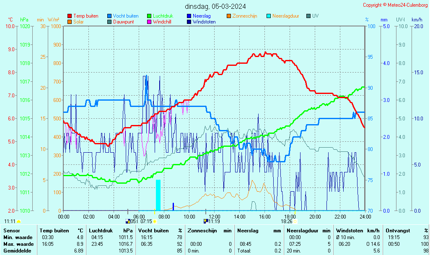Click the date title dinsdag, 05-03-2024
430x255 pixels.
pos(215,6)
